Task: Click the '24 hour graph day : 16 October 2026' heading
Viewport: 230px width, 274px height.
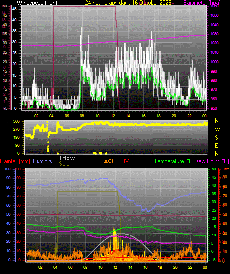Action: (x=128, y=3)
